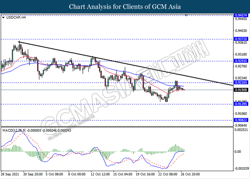Viewport: 250px width, 179px height.
Task: Click the 0.94030 price axis value
Action: point(241,30)
